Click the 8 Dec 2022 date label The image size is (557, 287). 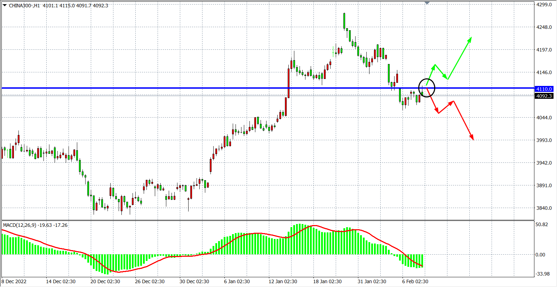[14, 281]
